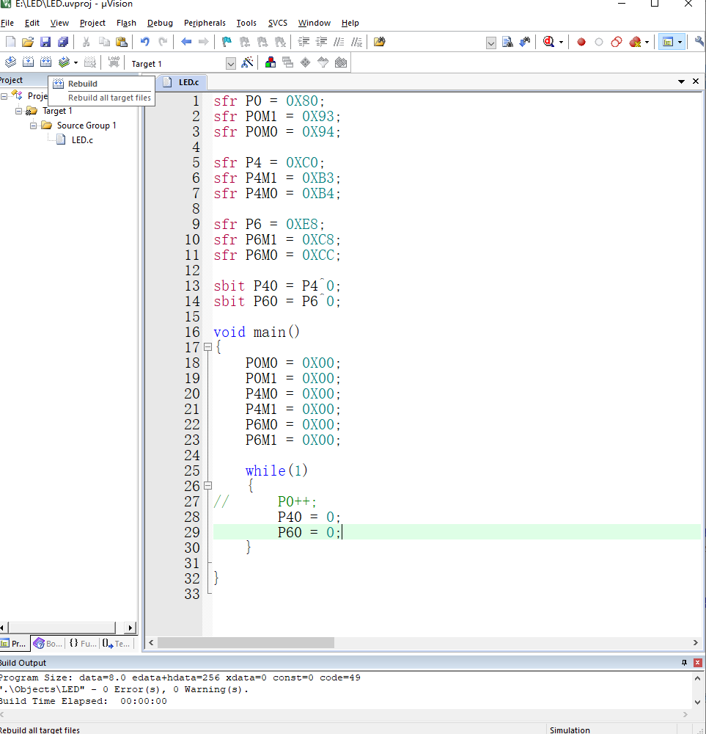Close the Build Output panel
This screenshot has width=706, height=734.
[x=698, y=662]
